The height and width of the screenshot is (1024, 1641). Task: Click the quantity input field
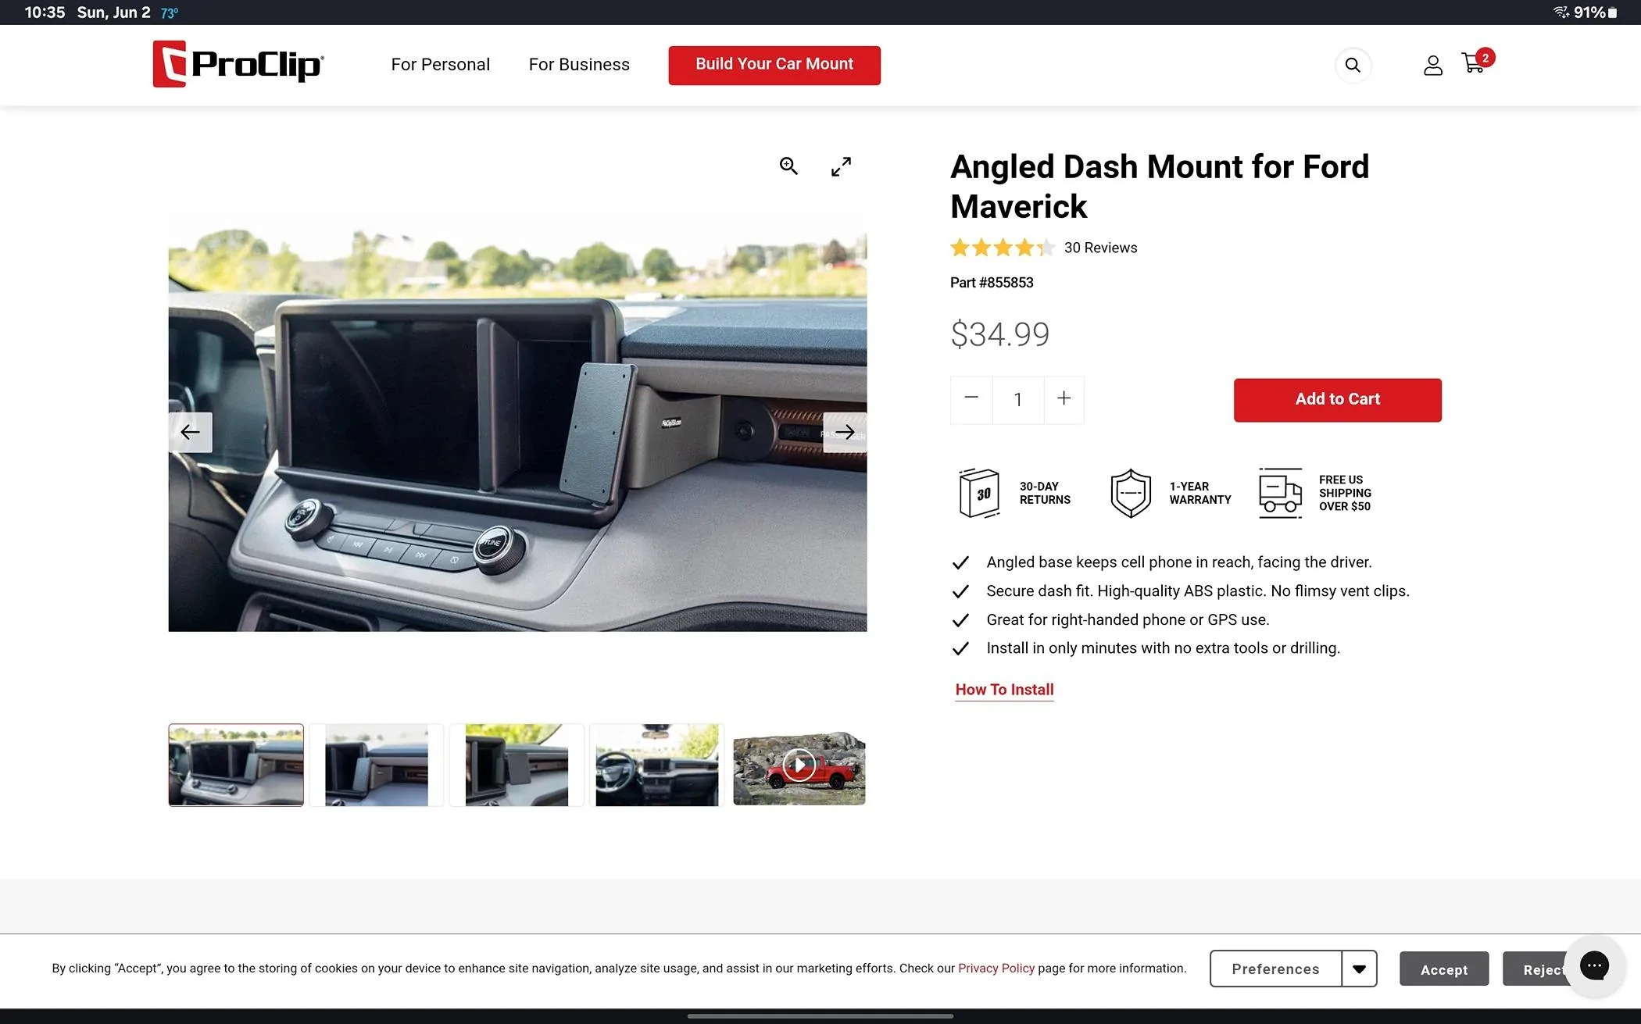click(x=1018, y=400)
